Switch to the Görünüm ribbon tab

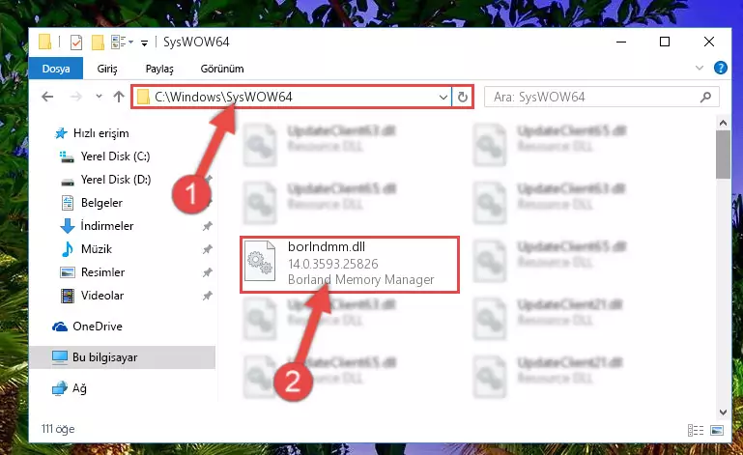pyautogui.click(x=222, y=69)
